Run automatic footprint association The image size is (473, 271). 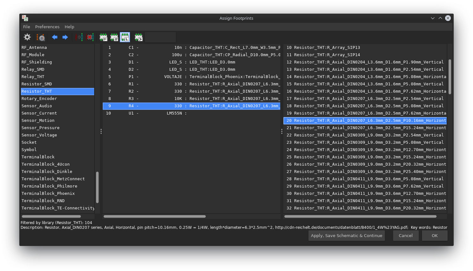point(79,37)
